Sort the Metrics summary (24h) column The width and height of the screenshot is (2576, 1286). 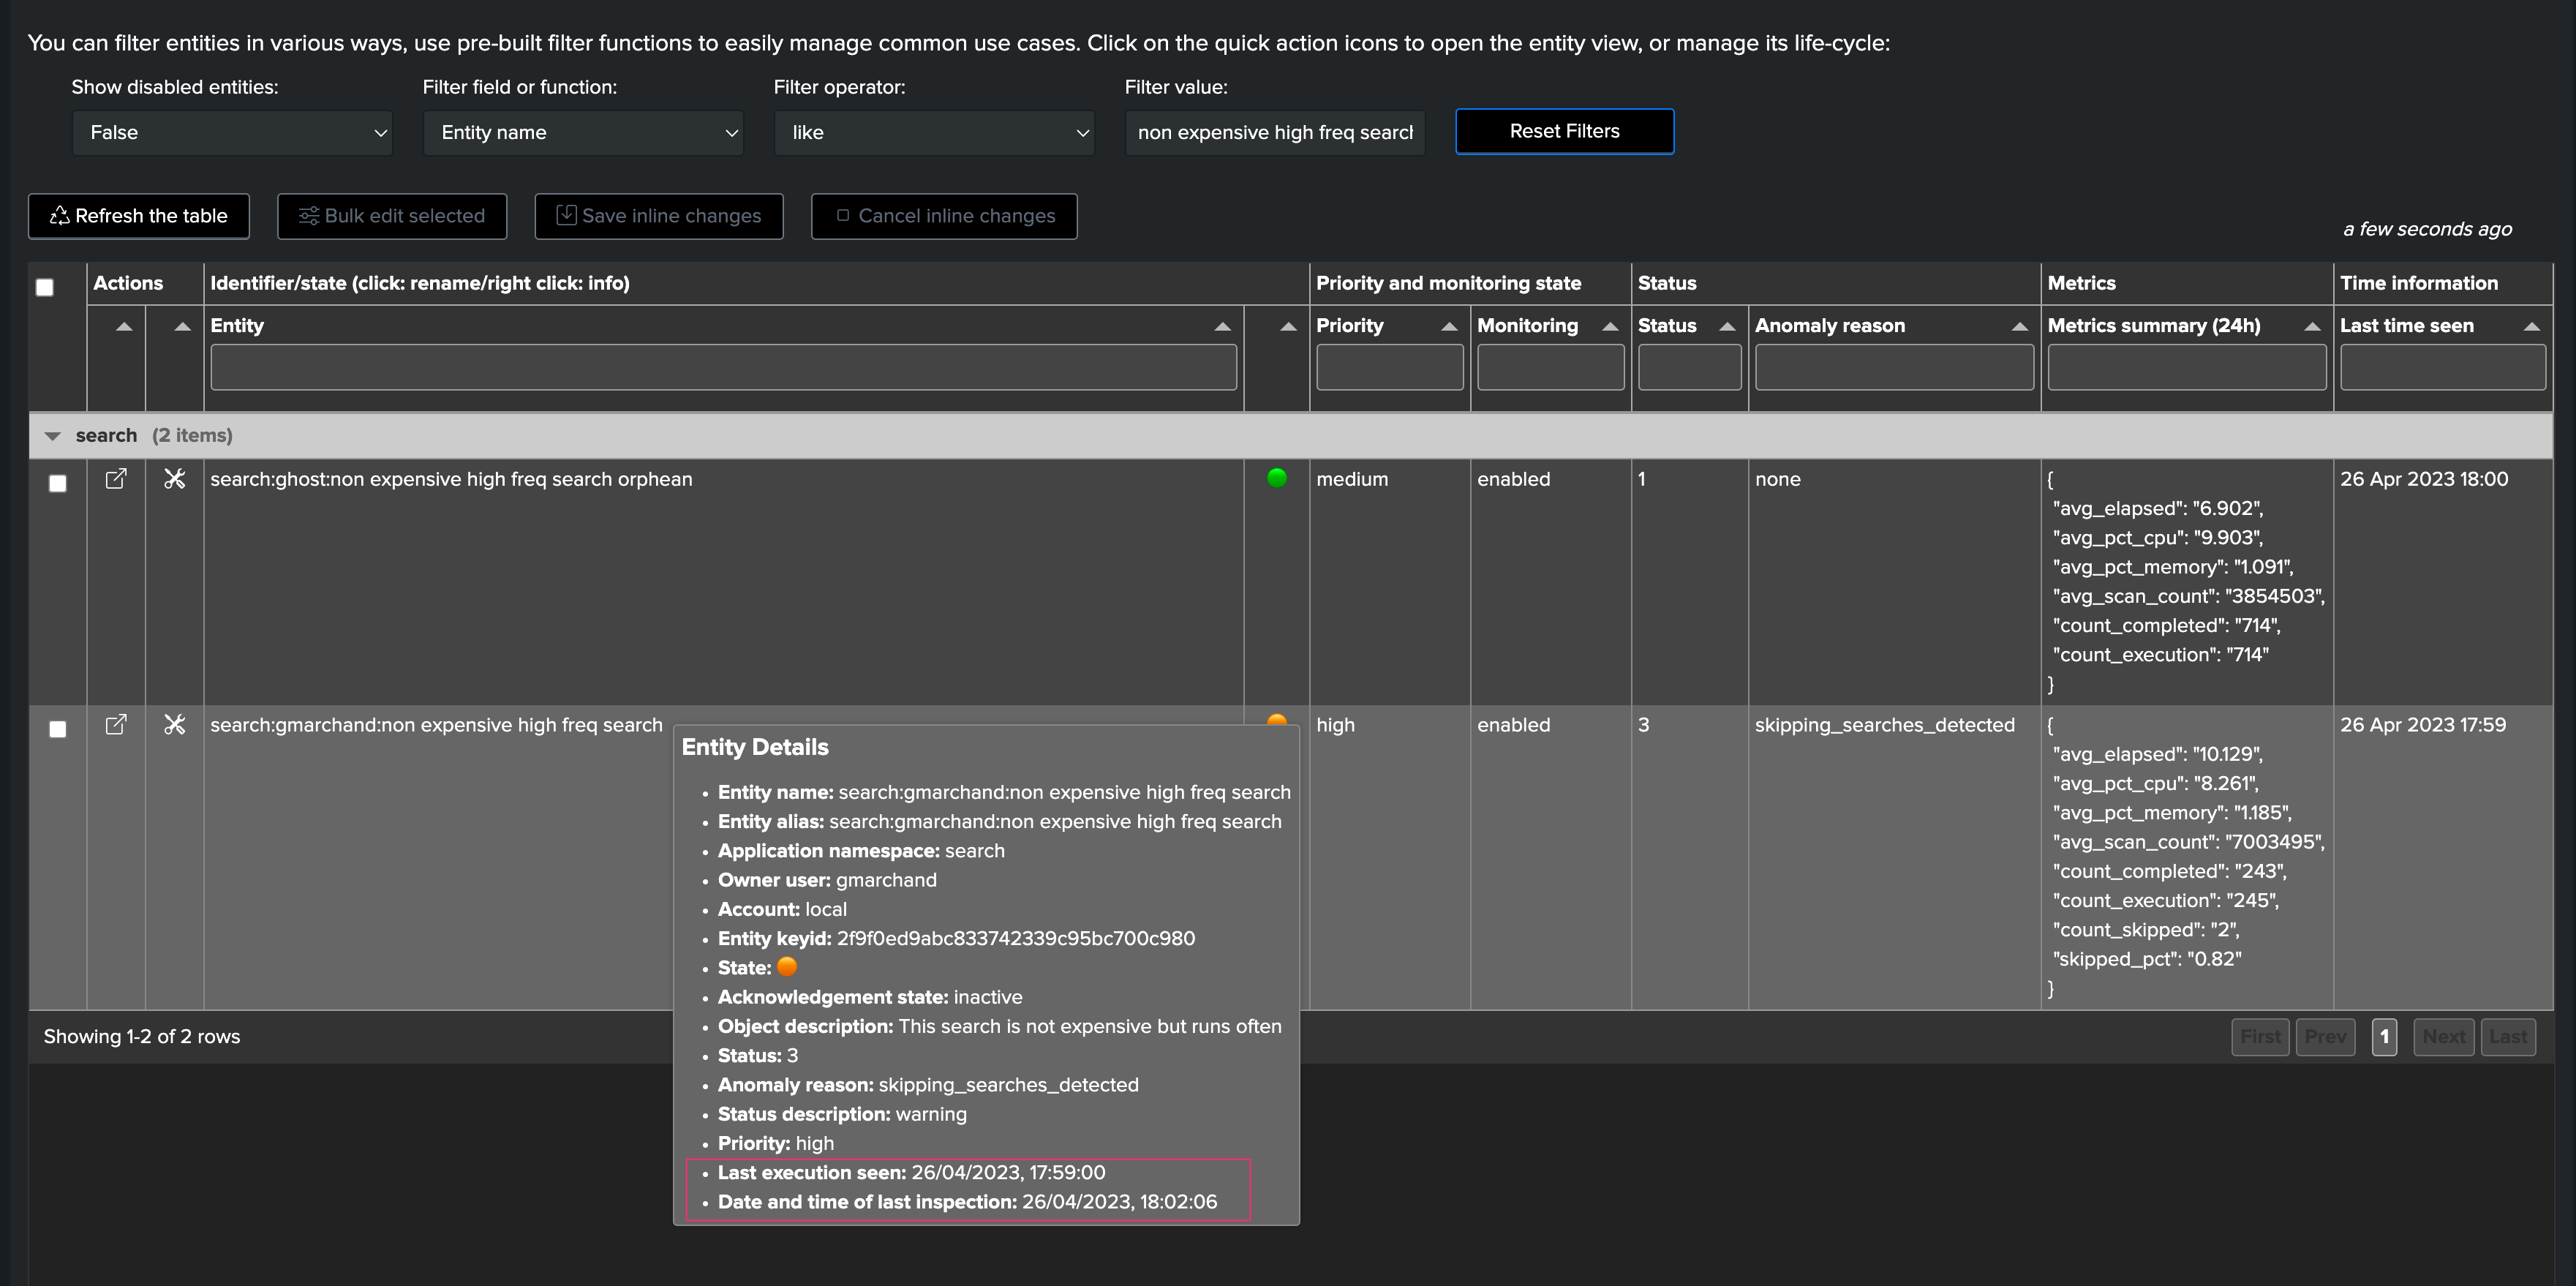tap(2312, 326)
